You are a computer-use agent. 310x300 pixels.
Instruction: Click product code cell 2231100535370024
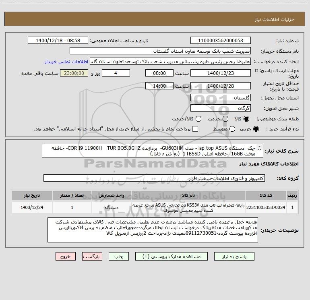[x=266, y=207]
